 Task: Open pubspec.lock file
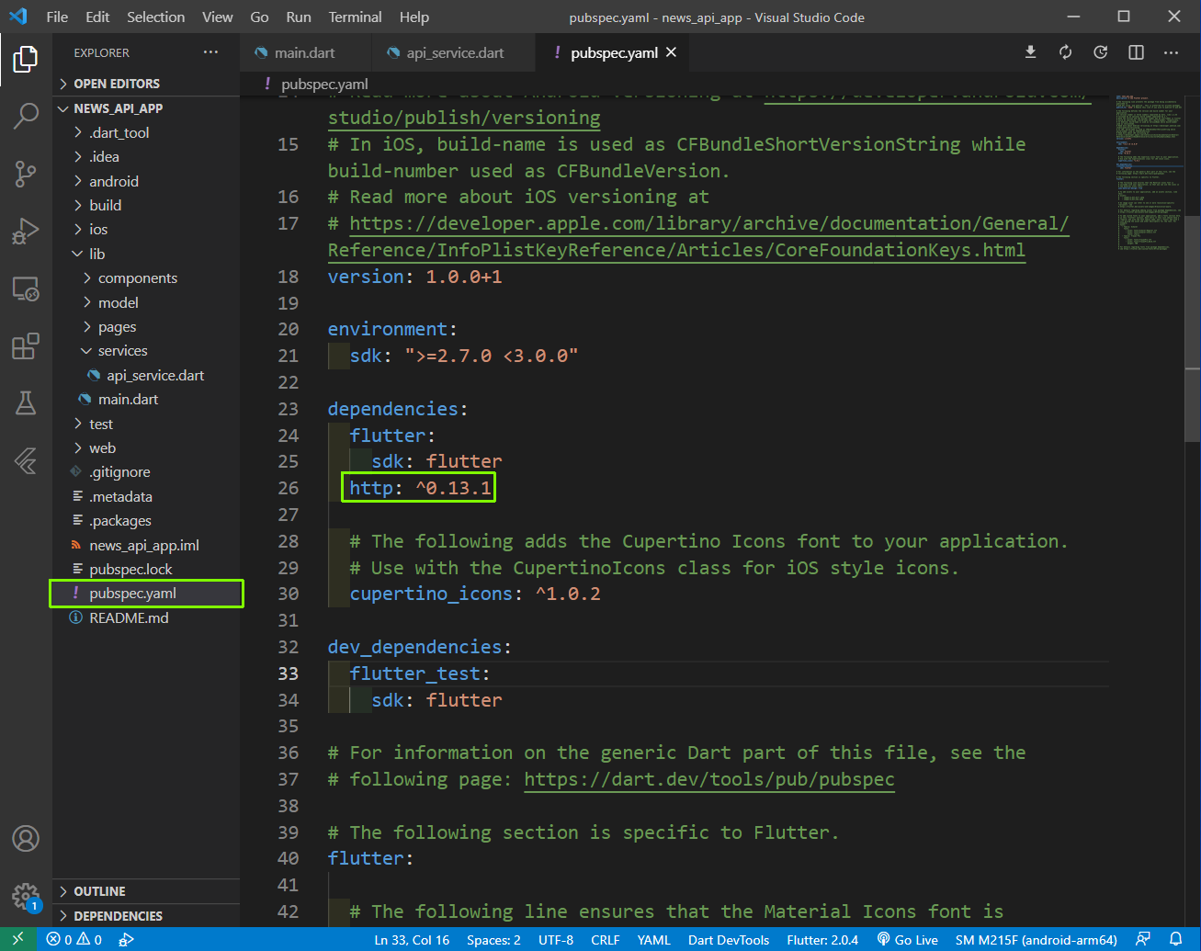(130, 569)
